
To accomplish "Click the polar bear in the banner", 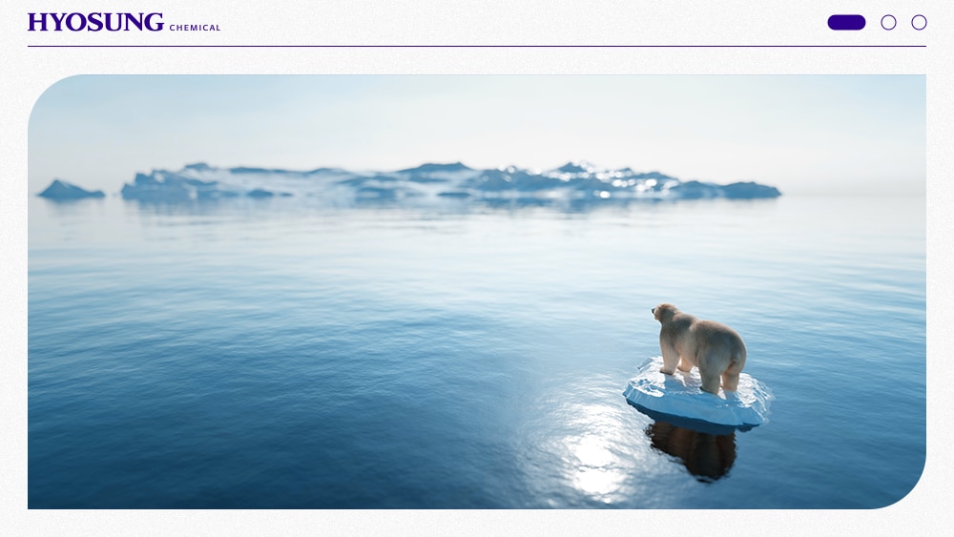I will (x=699, y=346).
